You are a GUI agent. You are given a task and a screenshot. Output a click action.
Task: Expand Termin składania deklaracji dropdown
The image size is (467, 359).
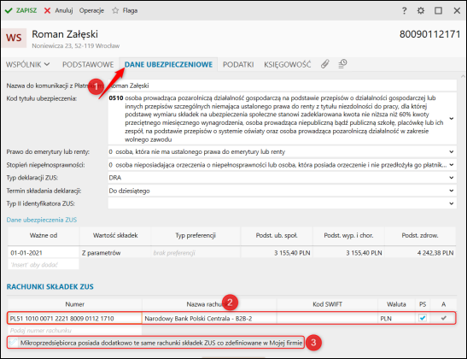point(452,191)
